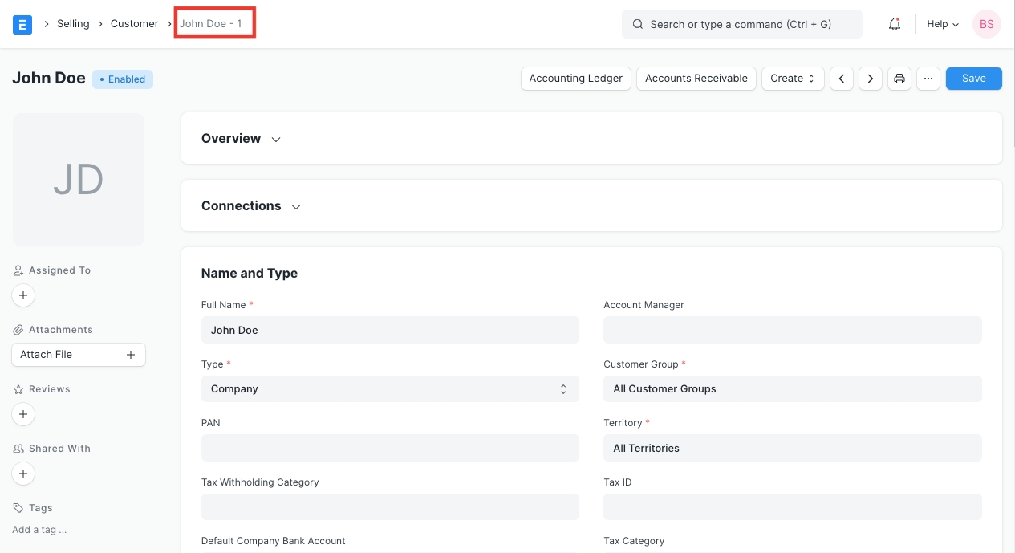1015x553 pixels.
Task: Navigate to Customer breadcrumb
Action: tap(134, 24)
